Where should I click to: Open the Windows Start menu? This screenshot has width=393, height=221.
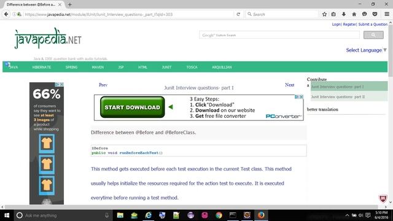7,215
